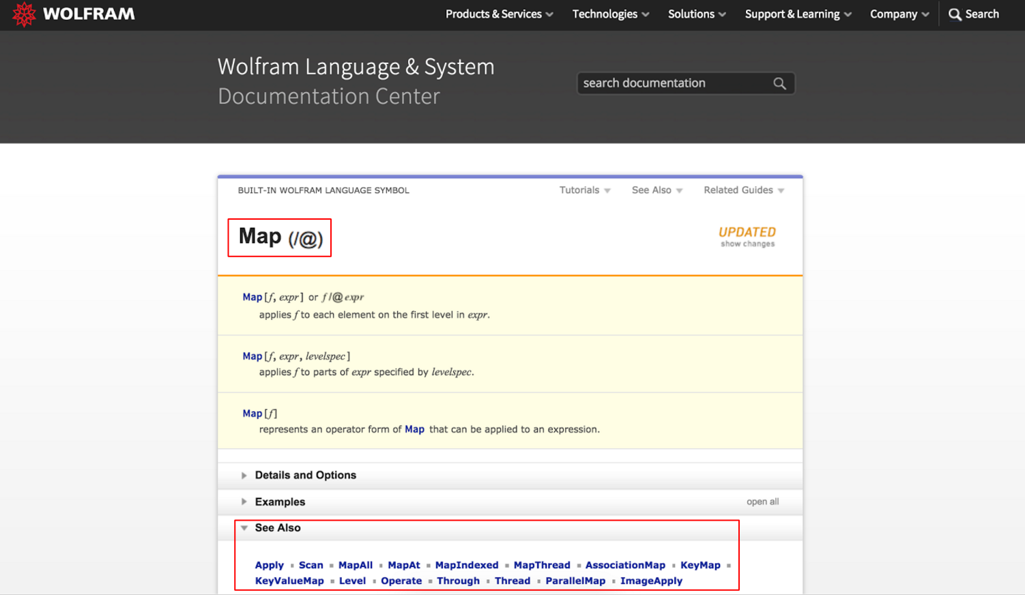Screen dimensions: 1025x595
Task: Click Map link in Map[f] usage
Action: tap(252, 413)
